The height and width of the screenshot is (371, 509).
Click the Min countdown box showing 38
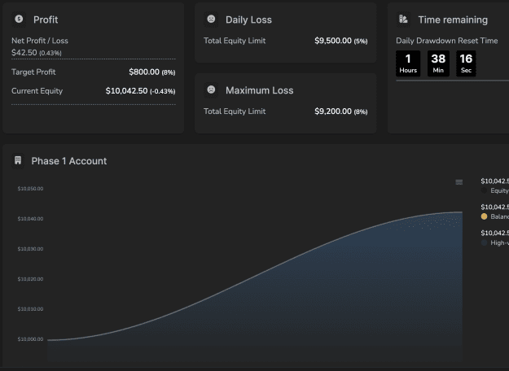click(x=438, y=63)
